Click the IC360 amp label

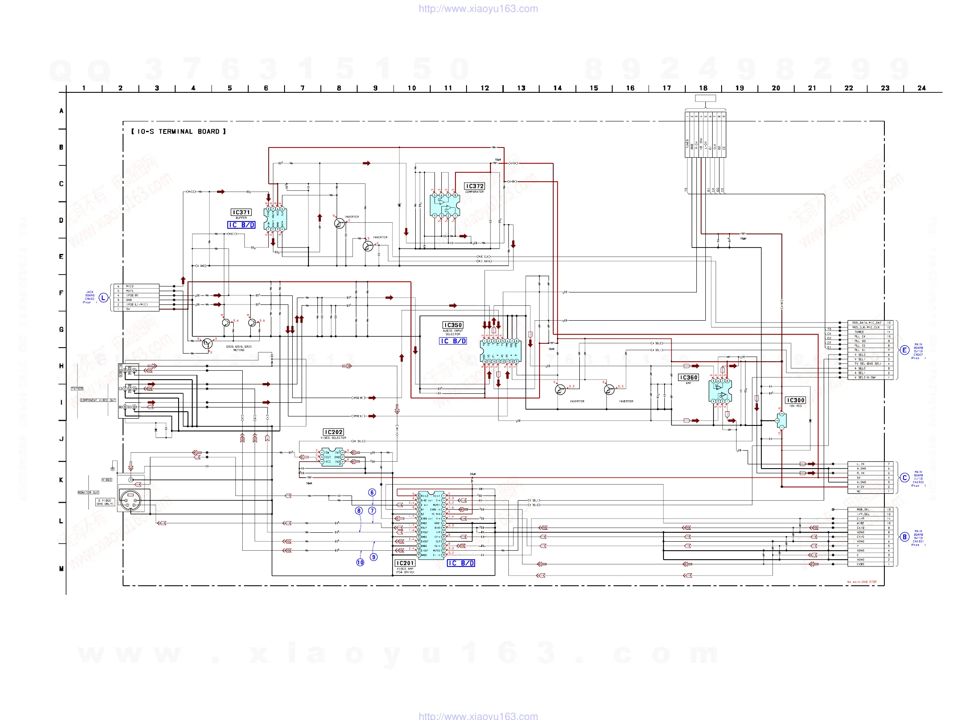click(x=688, y=378)
